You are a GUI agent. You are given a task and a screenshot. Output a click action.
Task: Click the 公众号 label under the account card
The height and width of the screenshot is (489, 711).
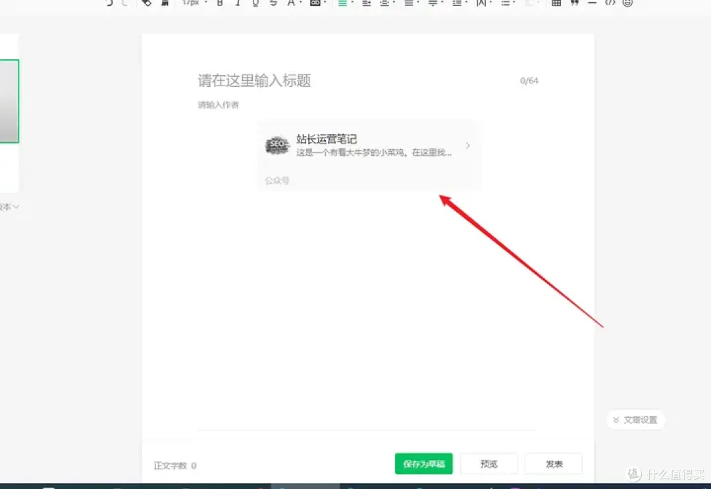pos(277,180)
